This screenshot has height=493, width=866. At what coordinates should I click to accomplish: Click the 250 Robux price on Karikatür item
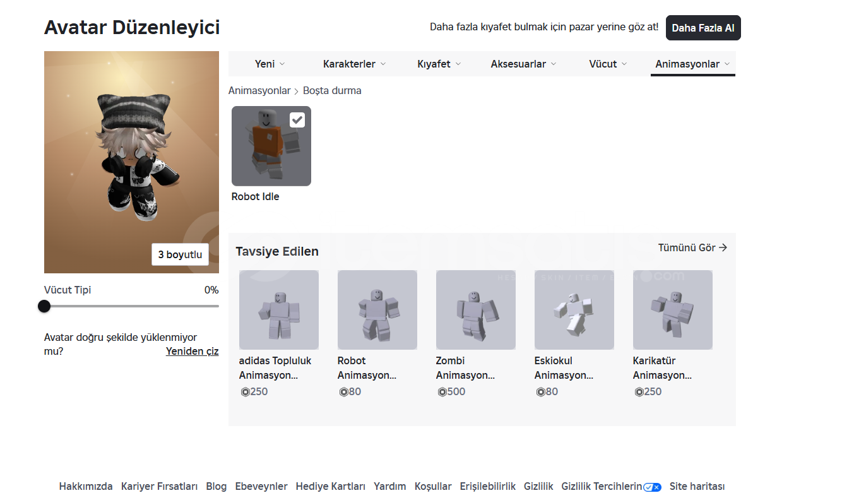coord(648,391)
